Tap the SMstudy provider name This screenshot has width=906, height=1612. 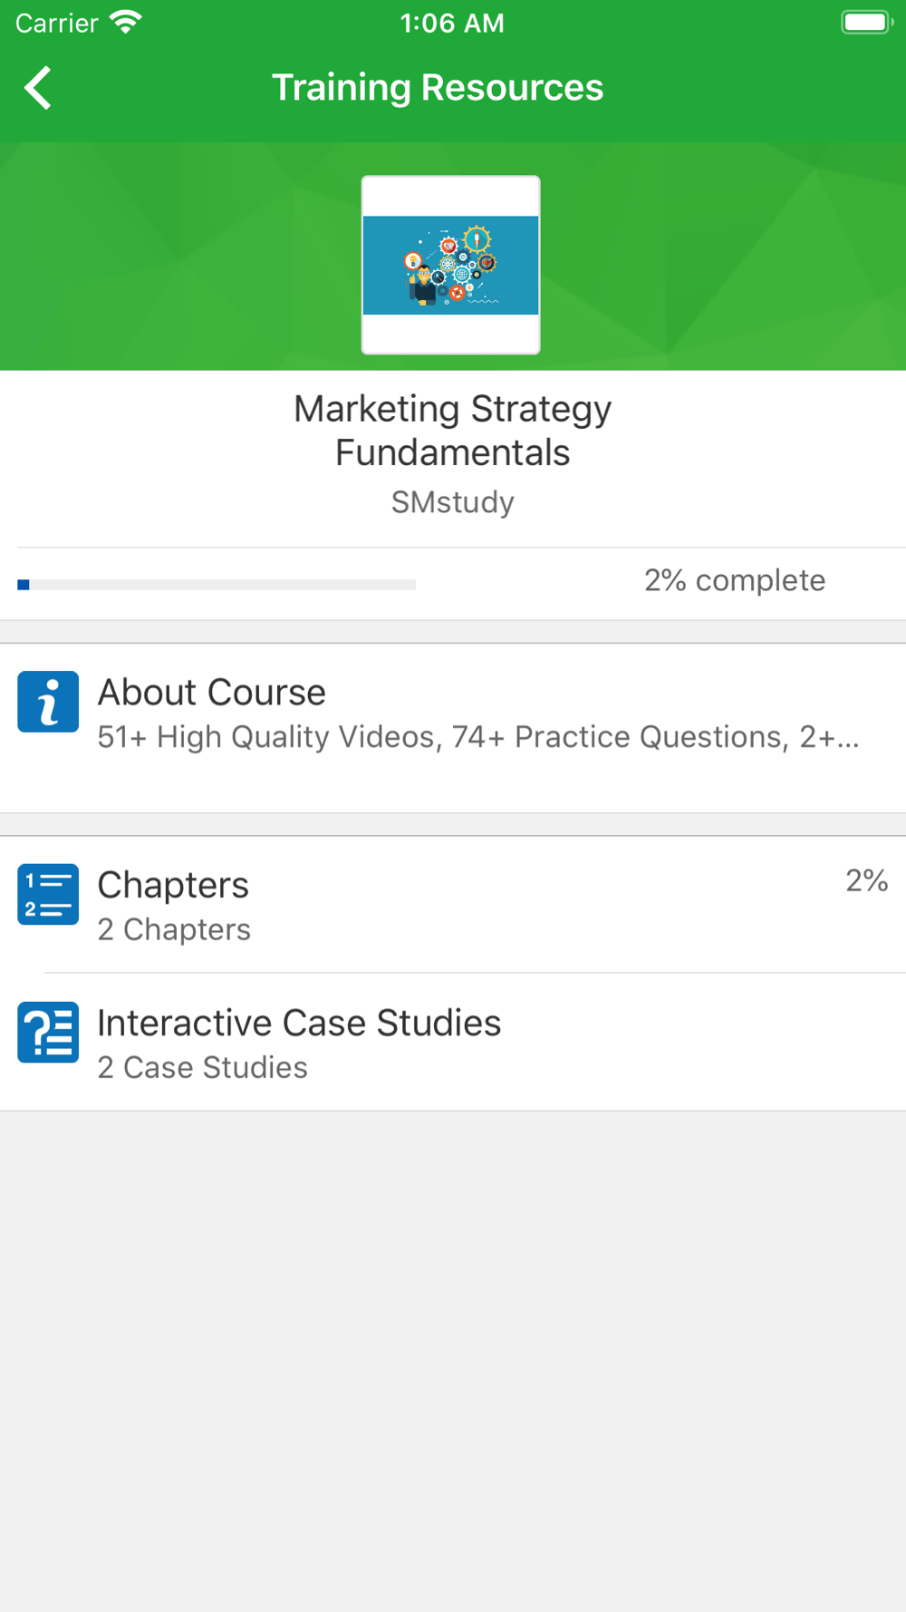[x=453, y=501]
